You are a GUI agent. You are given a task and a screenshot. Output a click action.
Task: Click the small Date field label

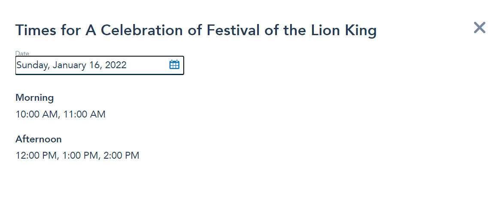(22, 54)
